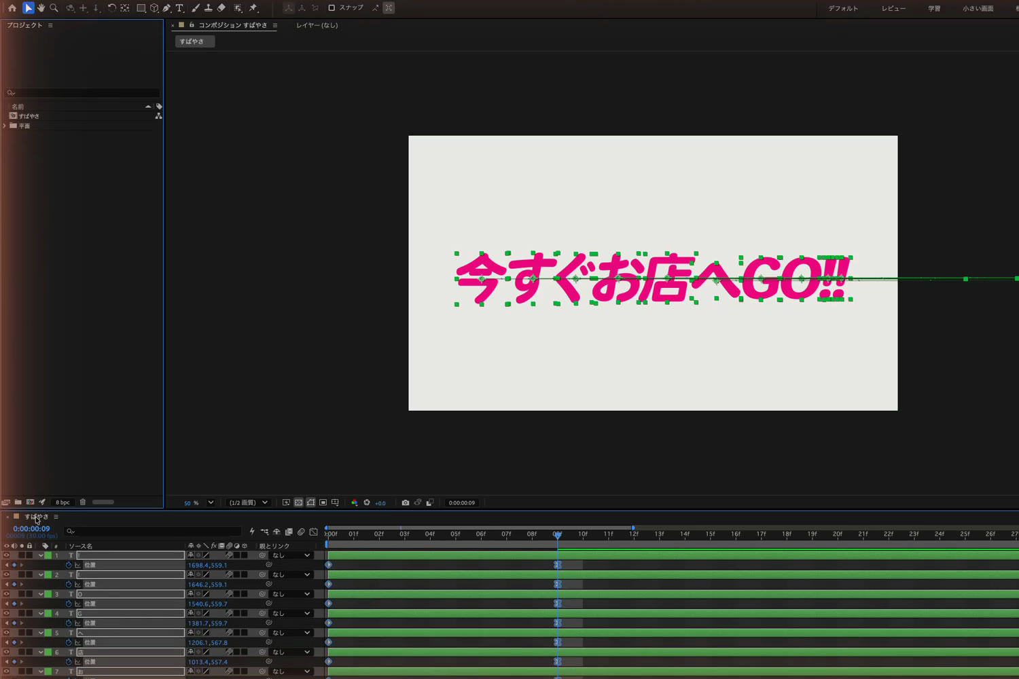
Task: Open the graph editor icon in timeline
Action: [313, 532]
